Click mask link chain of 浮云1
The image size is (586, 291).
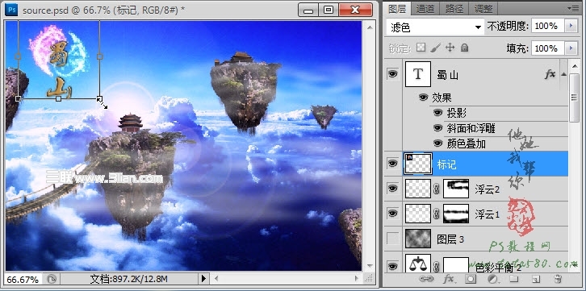pos(436,214)
